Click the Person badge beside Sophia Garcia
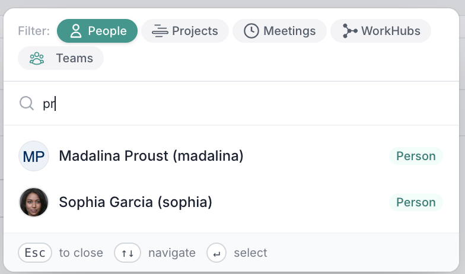This screenshot has height=274, width=465. click(416, 202)
